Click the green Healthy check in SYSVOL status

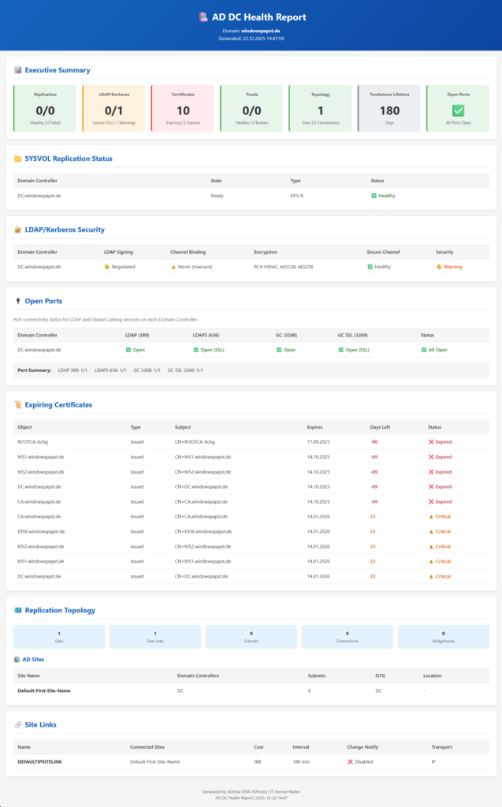(374, 195)
